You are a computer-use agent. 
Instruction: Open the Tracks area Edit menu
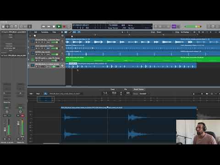tap(36, 32)
